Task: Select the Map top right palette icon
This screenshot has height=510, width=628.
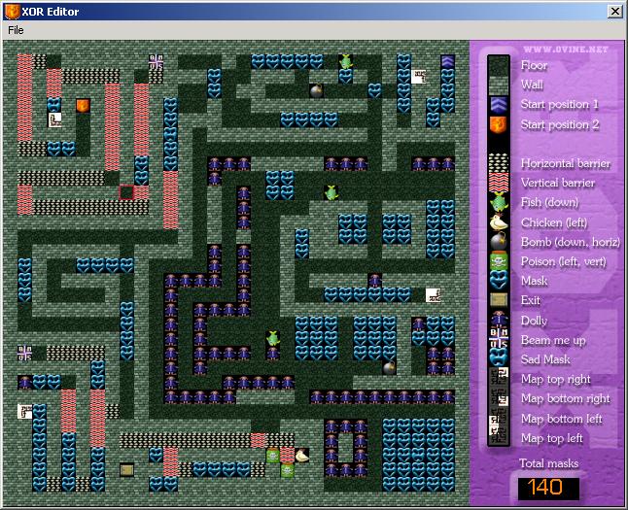Action: (499, 379)
